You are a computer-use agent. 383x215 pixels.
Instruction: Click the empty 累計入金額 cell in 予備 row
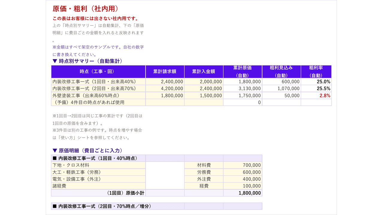pyautogui.click(x=204, y=102)
